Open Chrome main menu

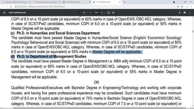pos(191,7)
